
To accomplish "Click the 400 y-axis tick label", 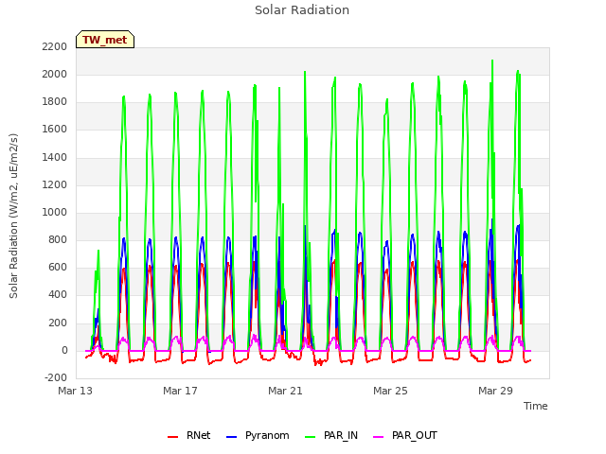I will 58,295.
